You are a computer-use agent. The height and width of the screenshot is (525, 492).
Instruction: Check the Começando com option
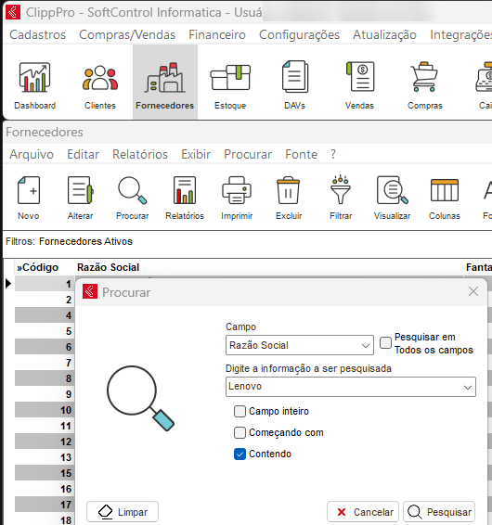[x=240, y=432]
